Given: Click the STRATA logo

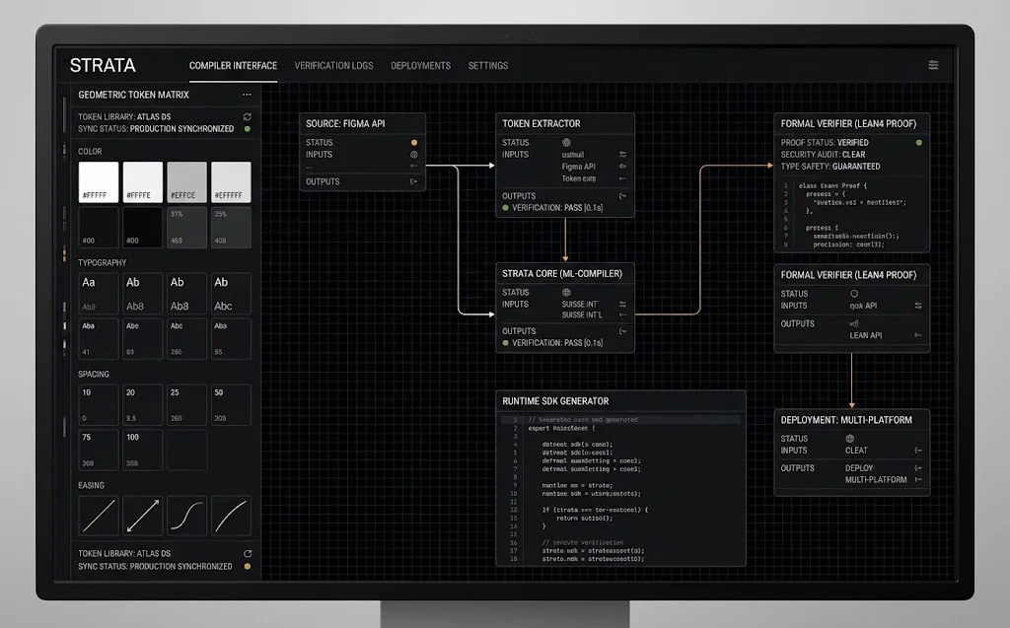Looking at the screenshot, I should [x=103, y=65].
